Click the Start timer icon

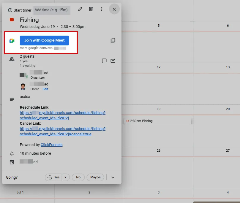10,10
